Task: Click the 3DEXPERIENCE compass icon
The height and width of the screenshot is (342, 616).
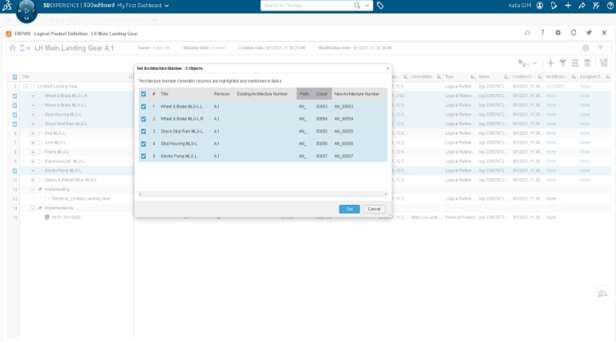Action: (x=26, y=9)
